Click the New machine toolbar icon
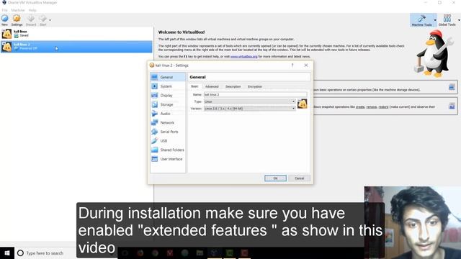Screen dimensions: 461x259 pos(5,19)
